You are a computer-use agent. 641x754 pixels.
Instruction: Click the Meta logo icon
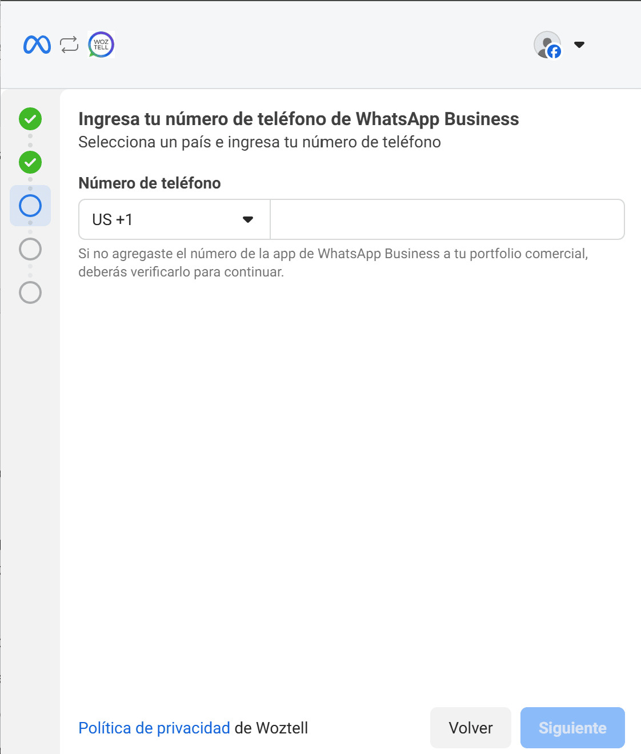coord(37,45)
